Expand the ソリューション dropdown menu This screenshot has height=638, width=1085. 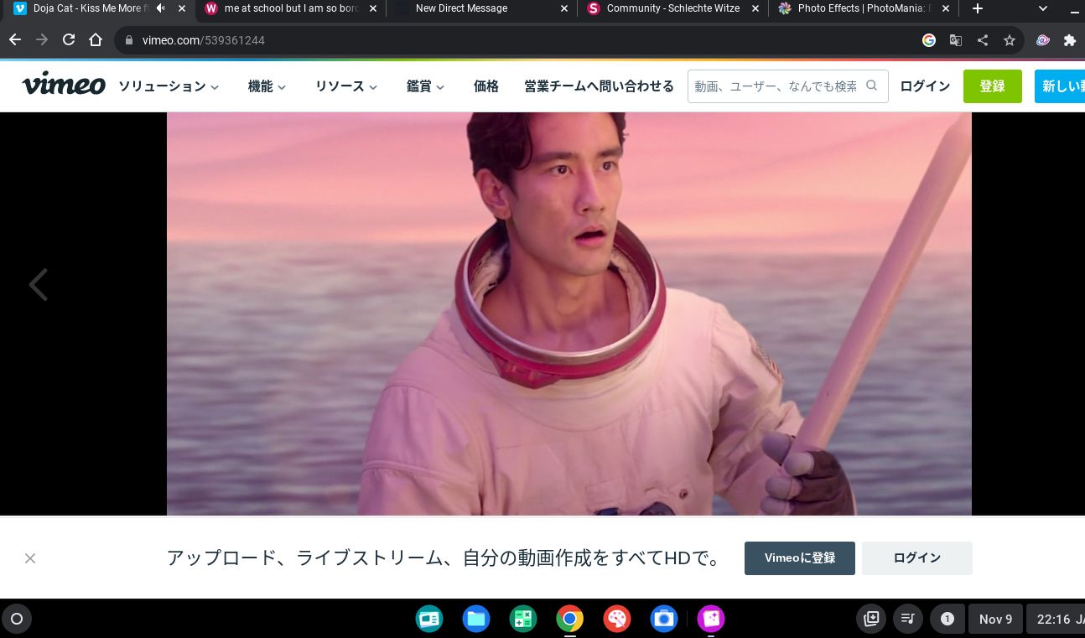[x=169, y=86]
